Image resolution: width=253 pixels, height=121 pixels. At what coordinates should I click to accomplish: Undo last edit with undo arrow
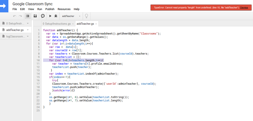point(15,16)
